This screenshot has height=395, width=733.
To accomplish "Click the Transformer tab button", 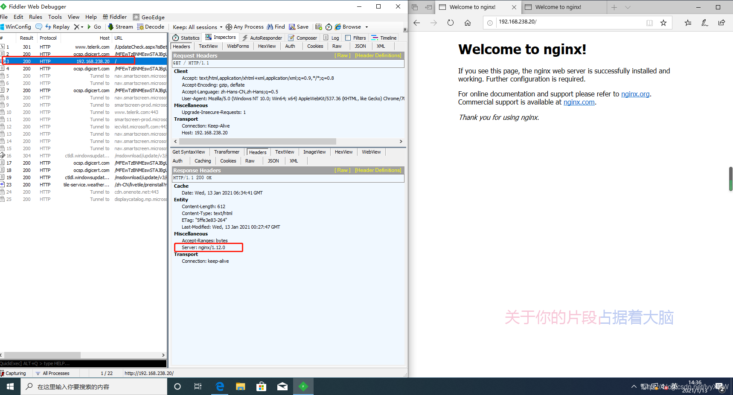I will tap(227, 152).
